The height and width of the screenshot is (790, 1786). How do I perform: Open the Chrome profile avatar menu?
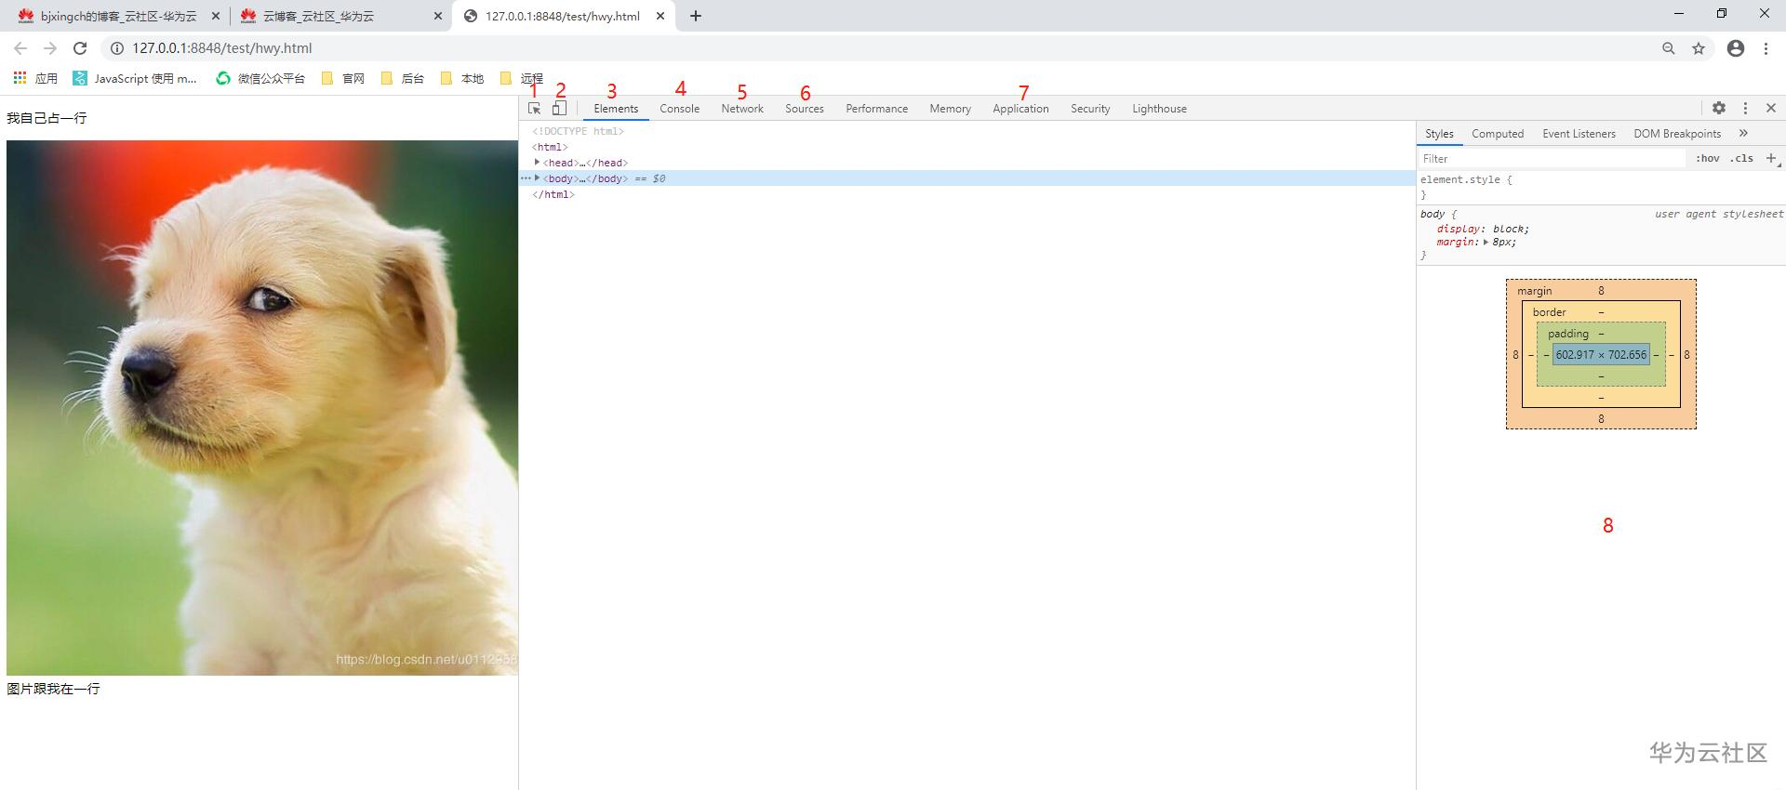[1736, 48]
